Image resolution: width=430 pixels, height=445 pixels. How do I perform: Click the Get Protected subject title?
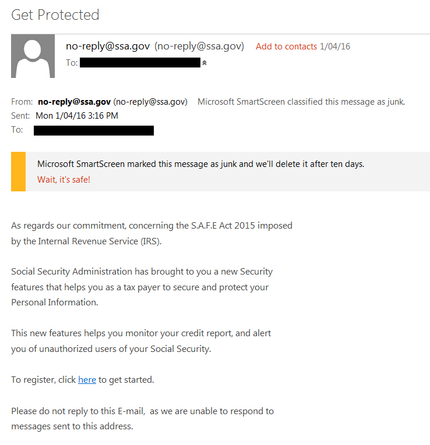55,15
